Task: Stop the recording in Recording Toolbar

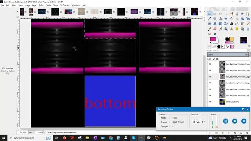Action: coord(235,121)
